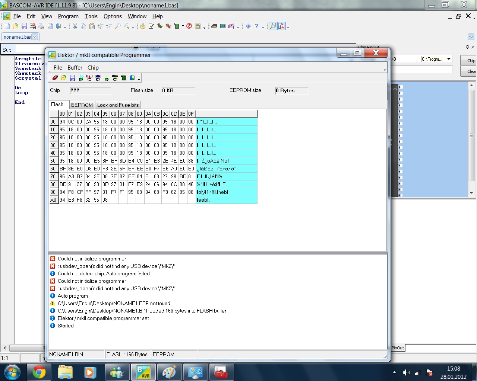Switch to Lock and Fuse bits tab
This screenshot has width=477, height=381.
click(118, 105)
